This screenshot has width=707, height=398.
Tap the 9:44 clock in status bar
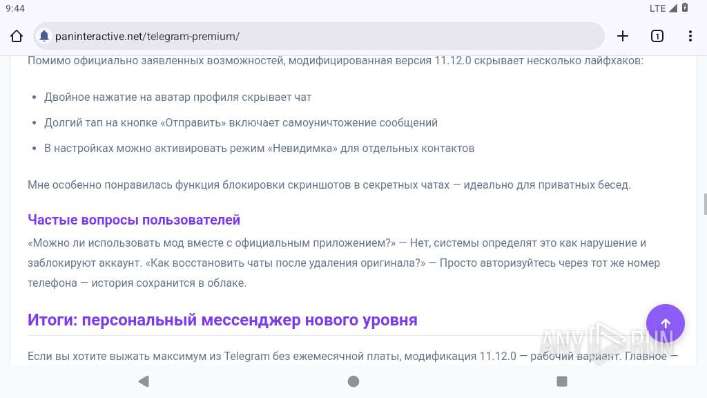tap(15, 8)
